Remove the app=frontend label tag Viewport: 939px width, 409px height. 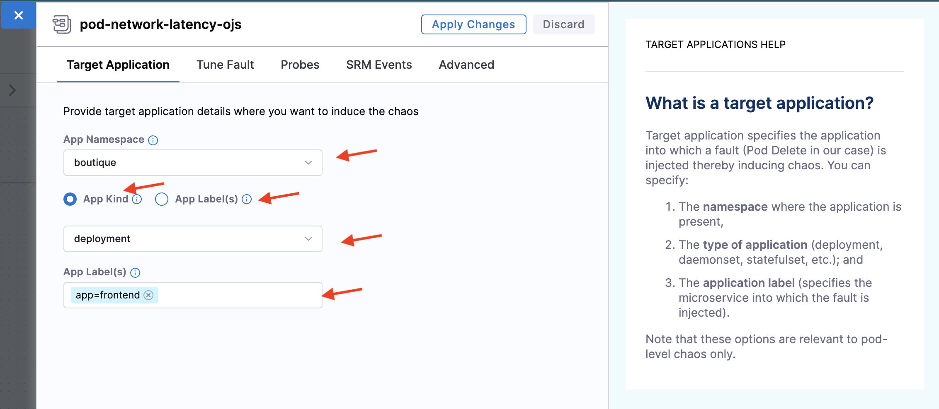[x=148, y=295]
